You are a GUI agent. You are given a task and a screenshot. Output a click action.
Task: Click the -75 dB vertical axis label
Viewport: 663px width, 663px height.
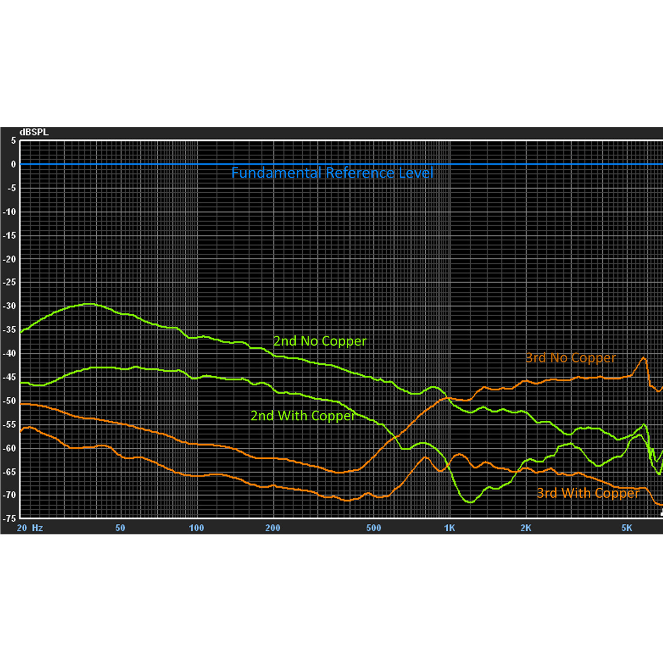tap(9, 518)
